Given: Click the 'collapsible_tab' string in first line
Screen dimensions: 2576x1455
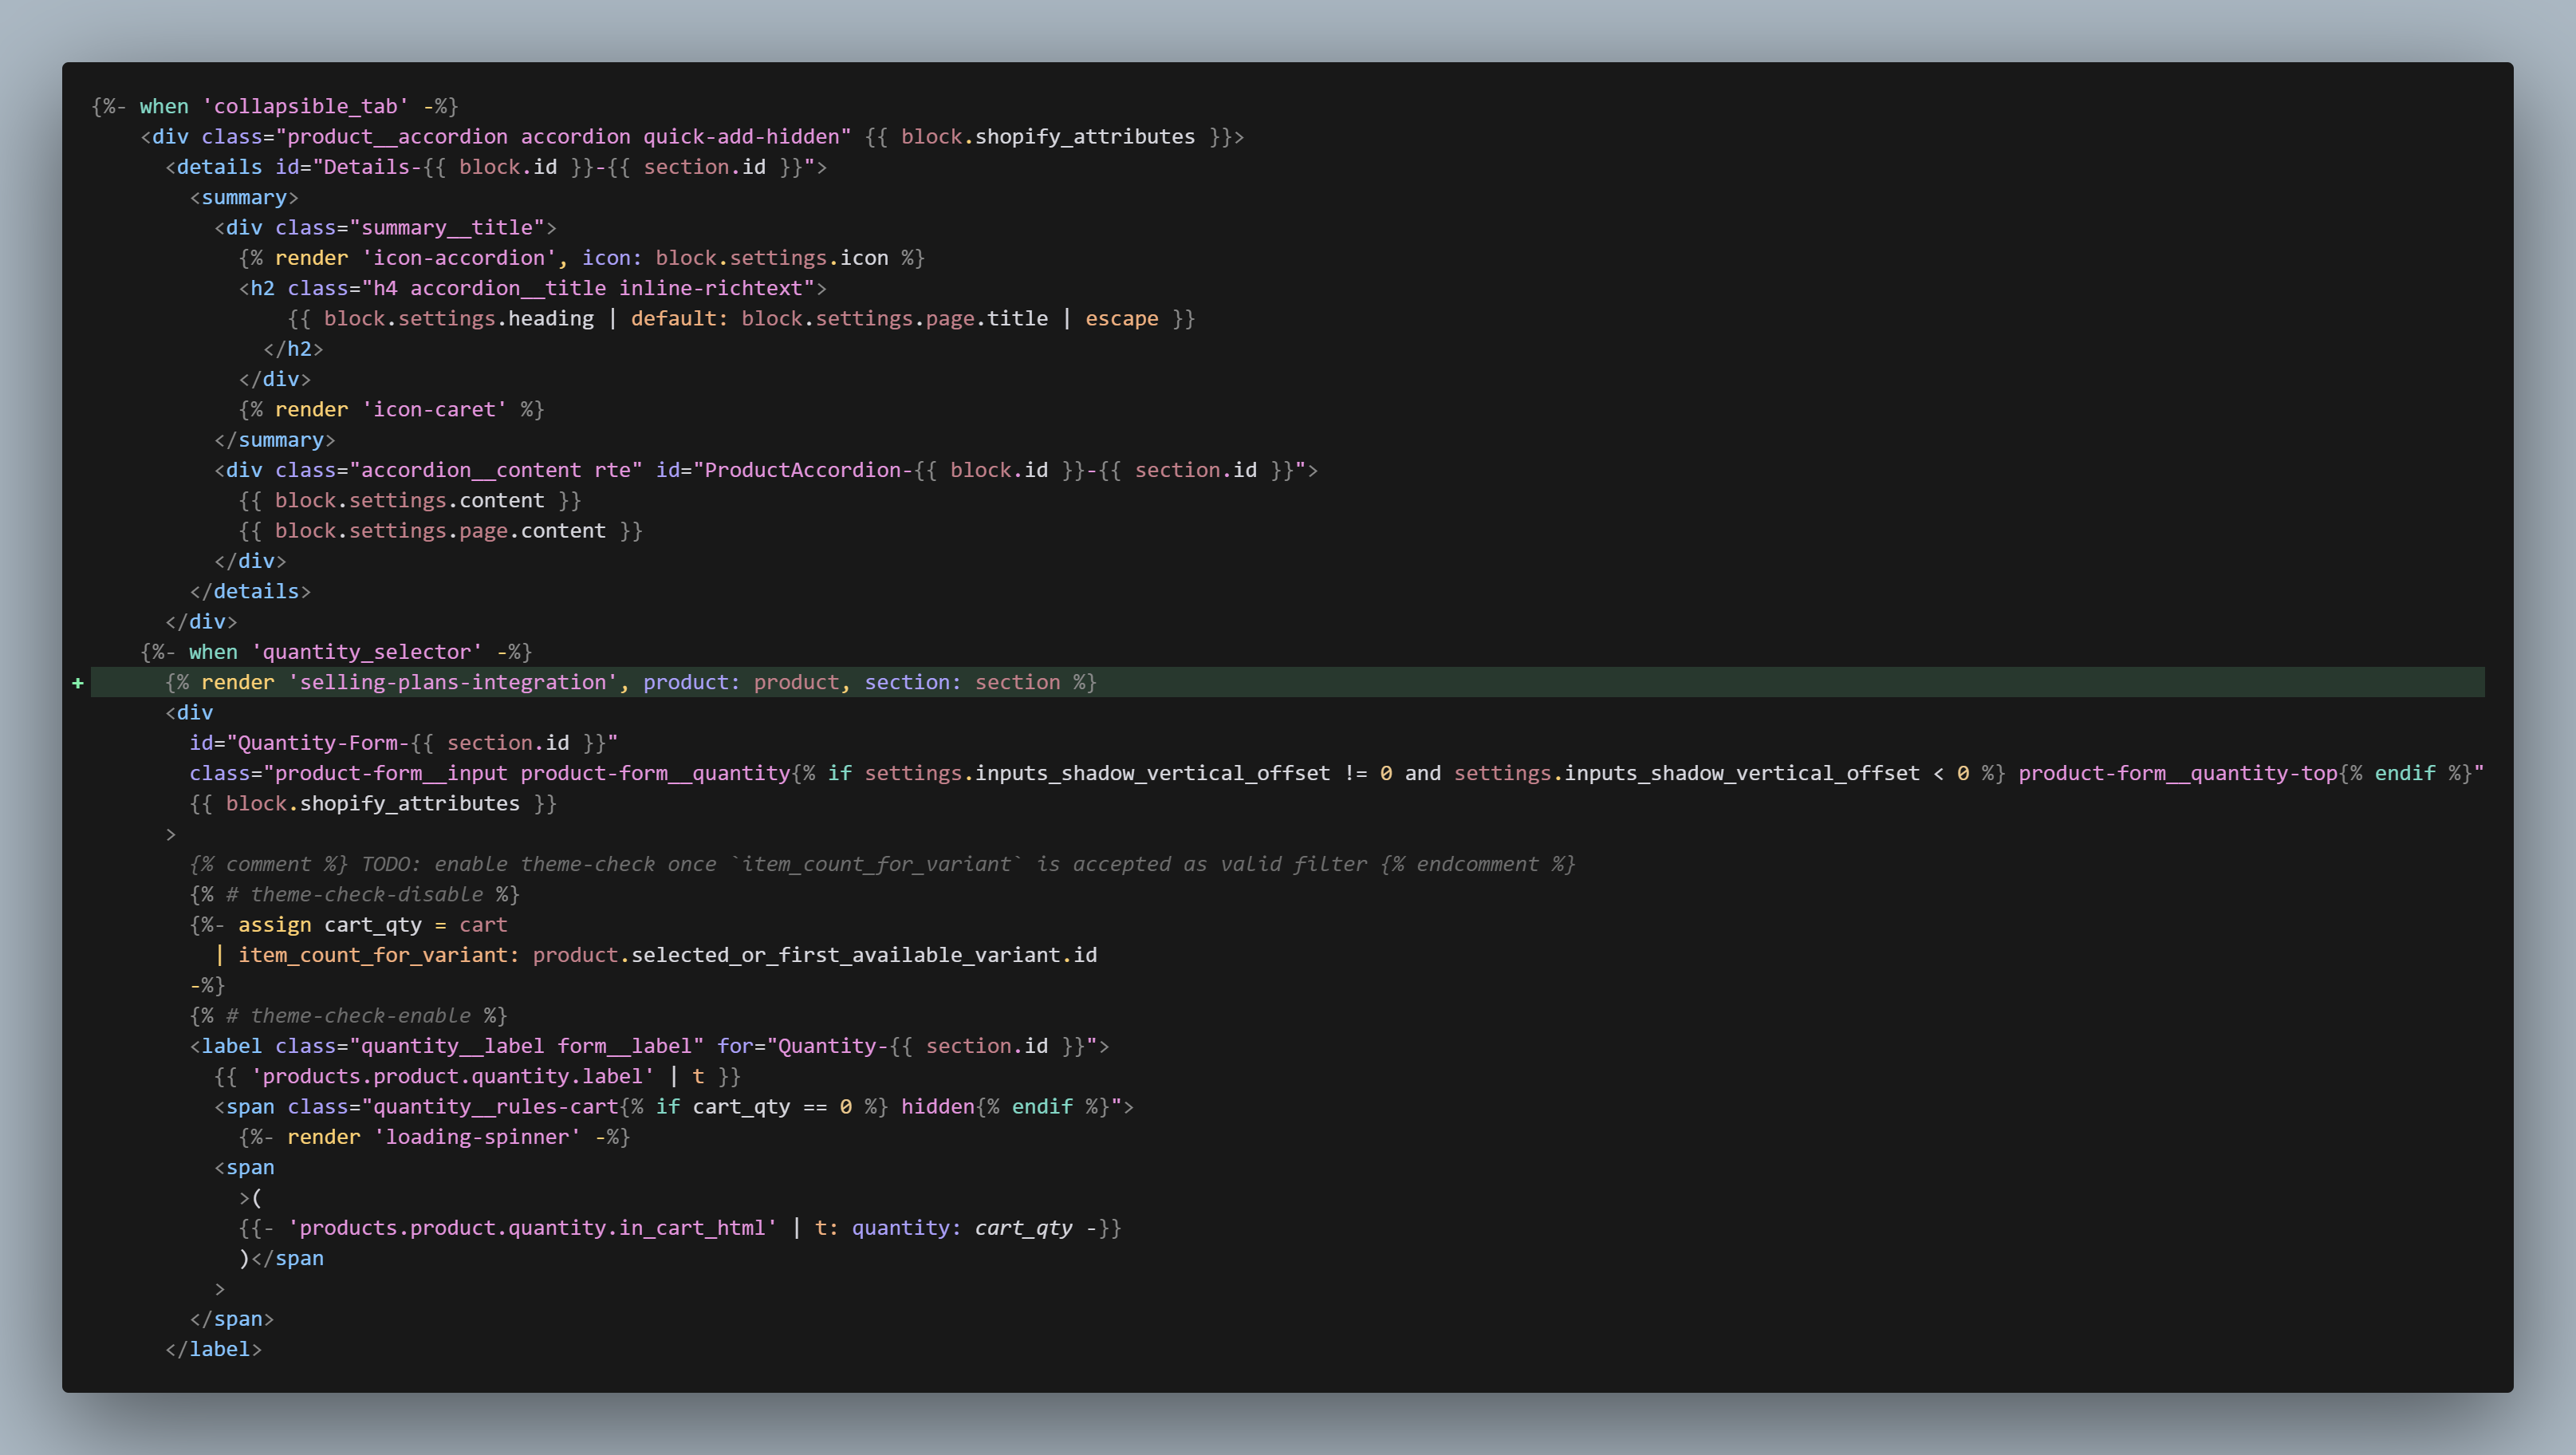Looking at the screenshot, I should [305, 106].
